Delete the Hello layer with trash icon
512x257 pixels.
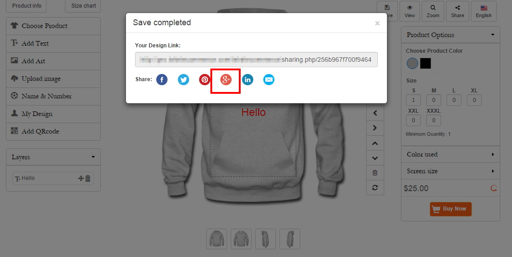click(x=88, y=179)
